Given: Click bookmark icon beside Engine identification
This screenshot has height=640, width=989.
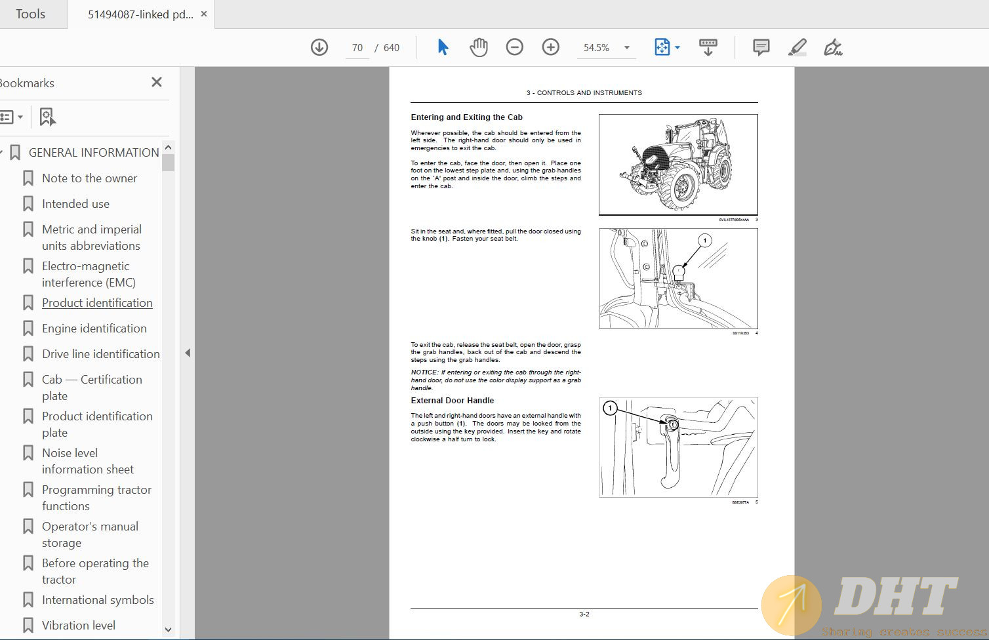Looking at the screenshot, I should (x=28, y=329).
